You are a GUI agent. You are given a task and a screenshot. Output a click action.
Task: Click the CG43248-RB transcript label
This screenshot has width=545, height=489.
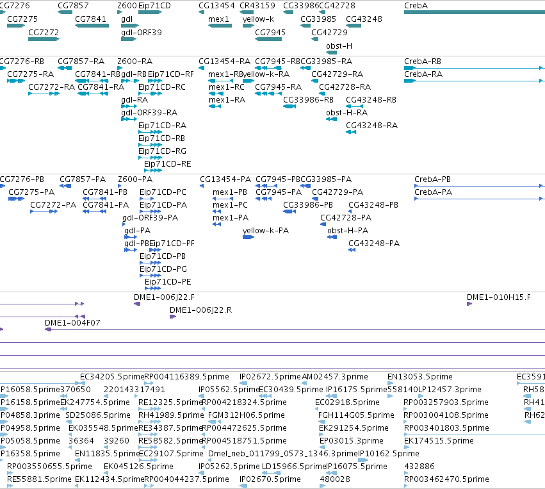click(x=371, y=100)
